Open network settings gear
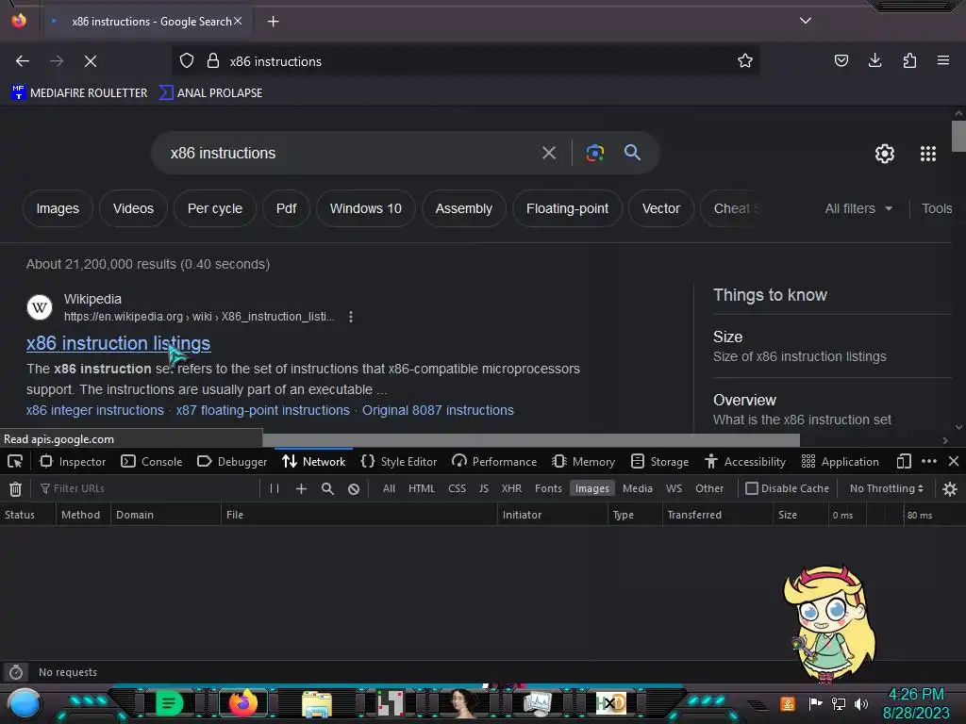Screen dimensions: 966x724 [950, 489]
